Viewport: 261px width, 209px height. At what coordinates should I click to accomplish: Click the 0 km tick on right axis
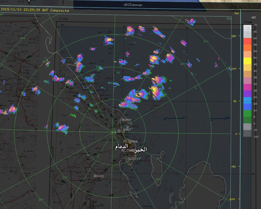tap(236, 134)
